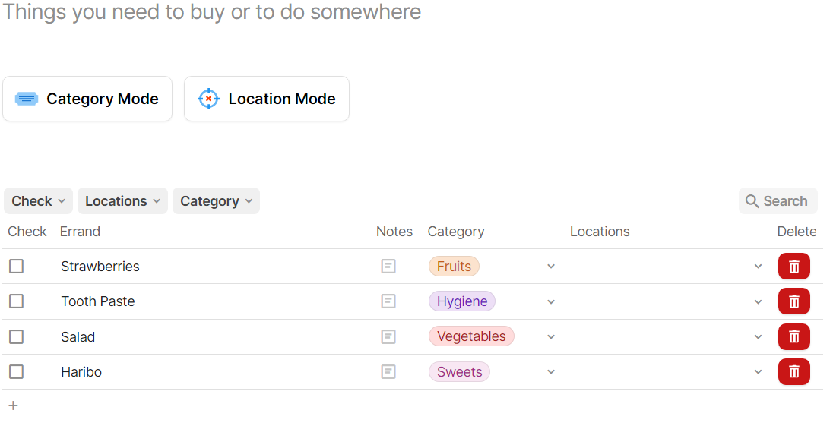Delete the Haribo errand
This screenshot has width=833, height=426.
[x=793, y=372]
